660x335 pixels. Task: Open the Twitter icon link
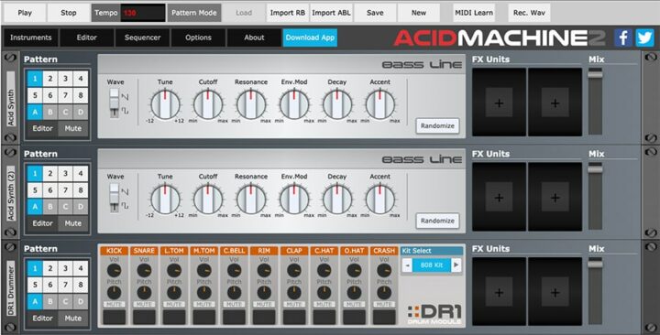tap(644, 38)
